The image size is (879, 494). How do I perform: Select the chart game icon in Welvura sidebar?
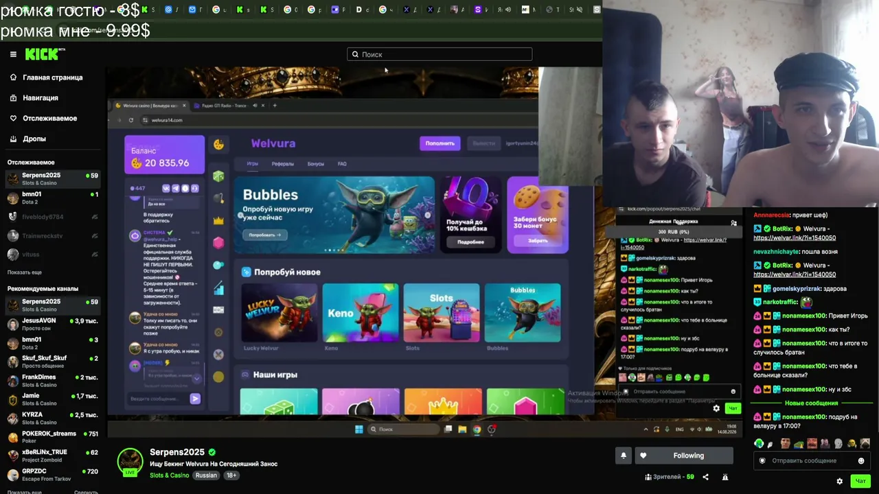(218, 287)
